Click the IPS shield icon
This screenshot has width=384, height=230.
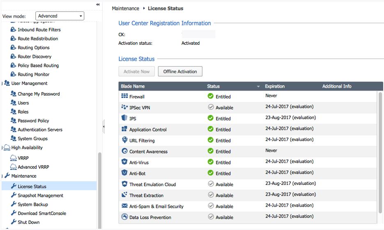click(124, 118)
